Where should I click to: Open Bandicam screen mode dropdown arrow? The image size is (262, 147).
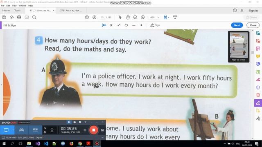(x=13, y=130)
